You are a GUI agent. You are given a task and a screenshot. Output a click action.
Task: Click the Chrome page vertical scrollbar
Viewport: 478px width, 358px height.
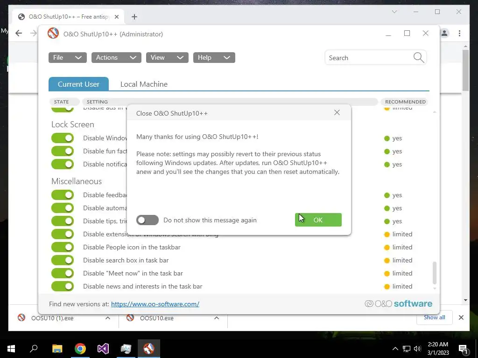point(465,70)
